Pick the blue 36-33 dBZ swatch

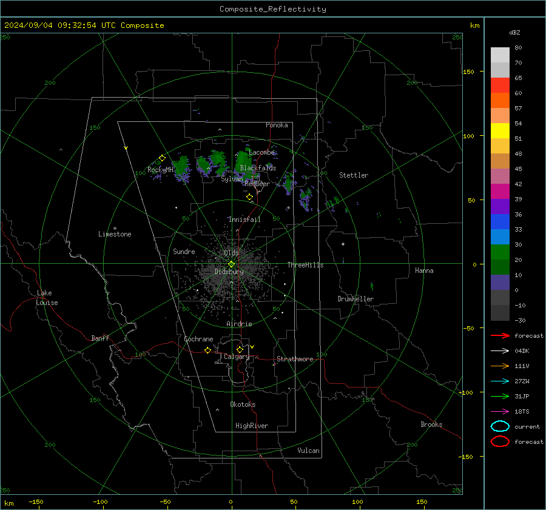[500, 221]
